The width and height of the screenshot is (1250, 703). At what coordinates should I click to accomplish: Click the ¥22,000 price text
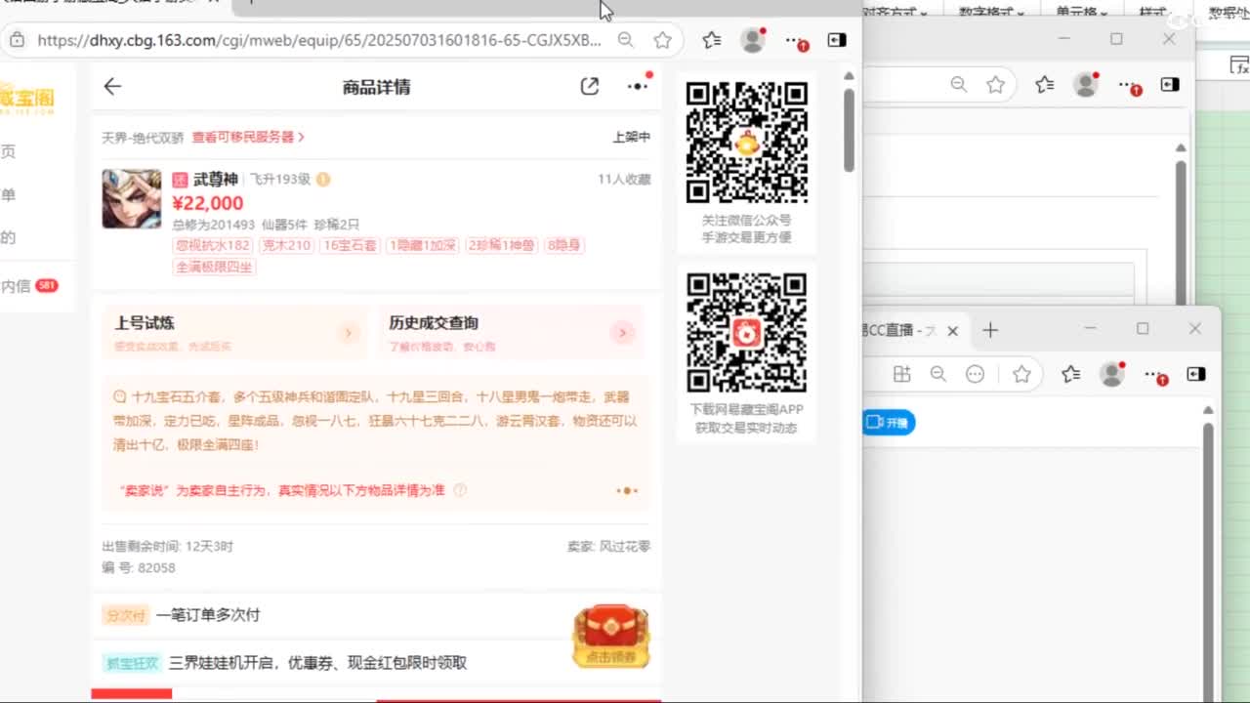[x=208, y=203]
